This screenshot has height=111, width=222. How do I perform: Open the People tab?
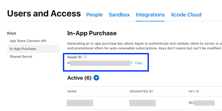[94, 15]
